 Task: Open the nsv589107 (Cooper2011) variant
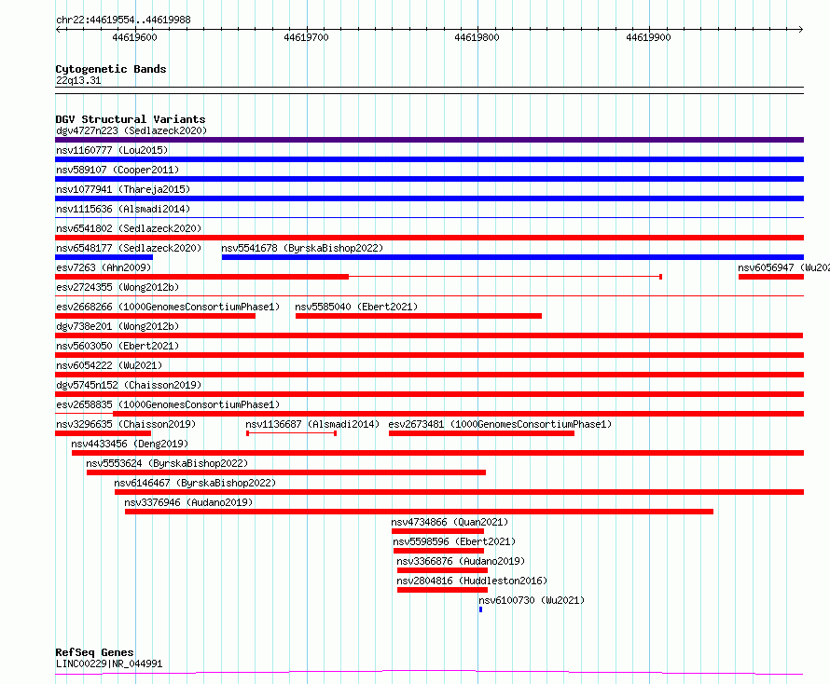click(118, 170)
